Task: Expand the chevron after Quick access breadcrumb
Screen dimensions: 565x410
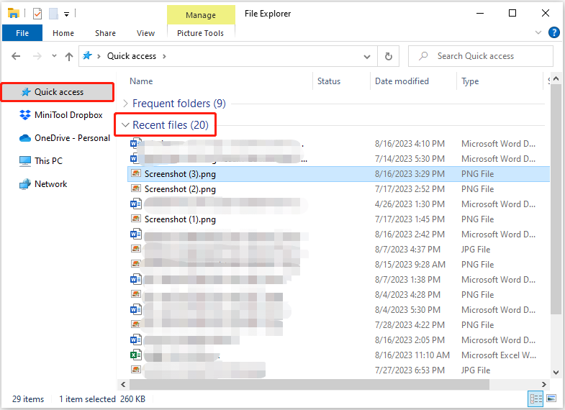Action: click(x=164, y=56)
